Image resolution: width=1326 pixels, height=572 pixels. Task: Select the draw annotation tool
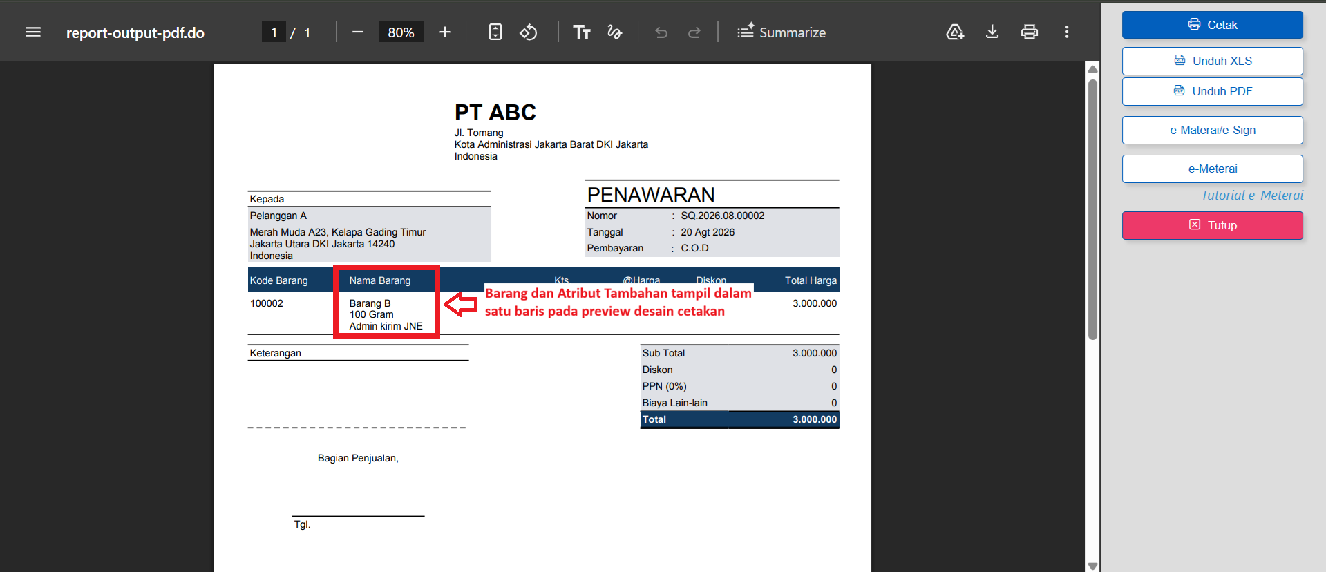click(614, 32)
